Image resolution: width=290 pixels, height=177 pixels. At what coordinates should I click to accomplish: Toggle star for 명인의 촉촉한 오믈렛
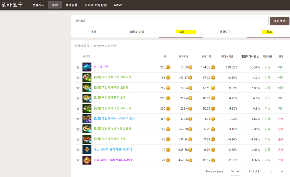tap(78, 88)
